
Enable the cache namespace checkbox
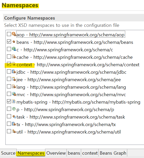point(9,56)
